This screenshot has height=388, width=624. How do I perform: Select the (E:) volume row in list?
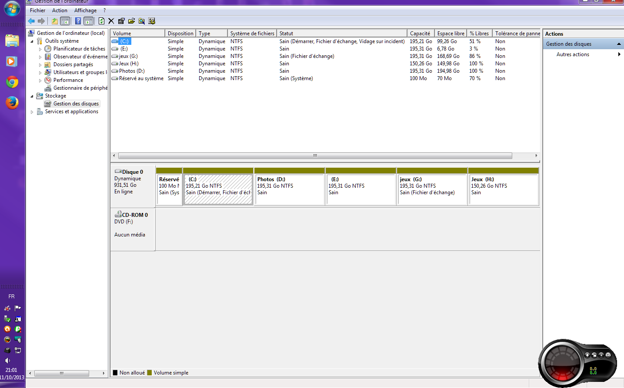click(325, 49)
